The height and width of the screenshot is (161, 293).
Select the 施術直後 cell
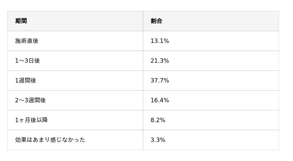(27, 41)
